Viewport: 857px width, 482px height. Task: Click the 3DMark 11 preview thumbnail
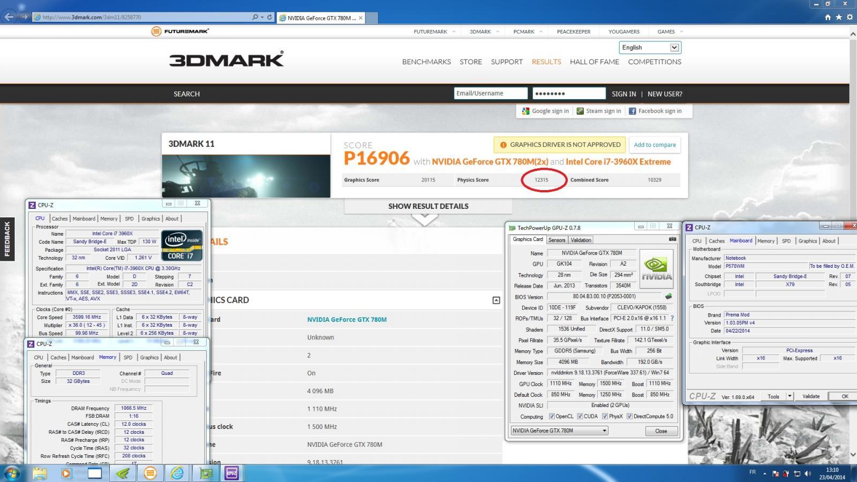tap(246, 176)
